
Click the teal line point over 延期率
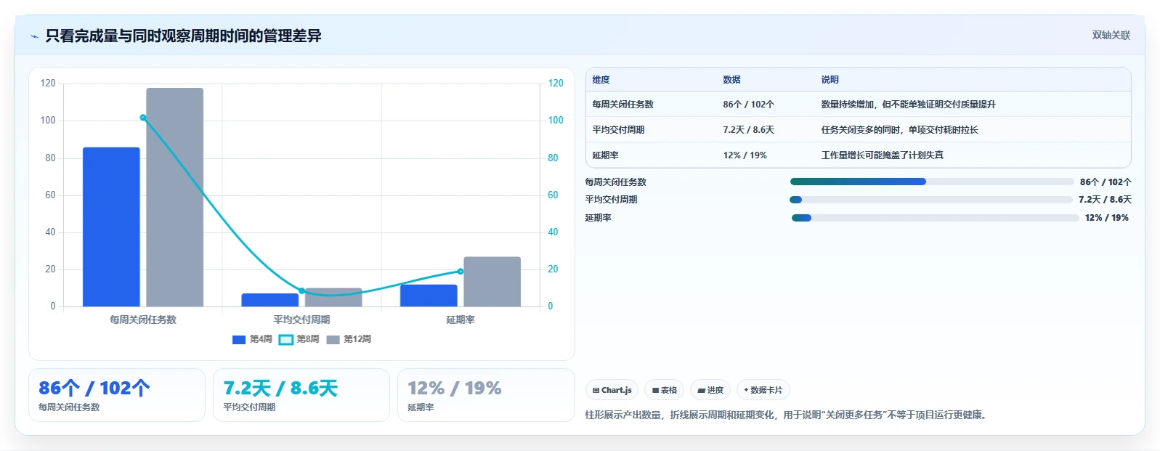tap(461, 272)
